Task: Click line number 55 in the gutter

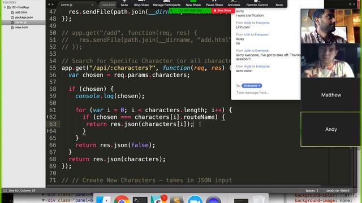Action: [x=53, y=68]
